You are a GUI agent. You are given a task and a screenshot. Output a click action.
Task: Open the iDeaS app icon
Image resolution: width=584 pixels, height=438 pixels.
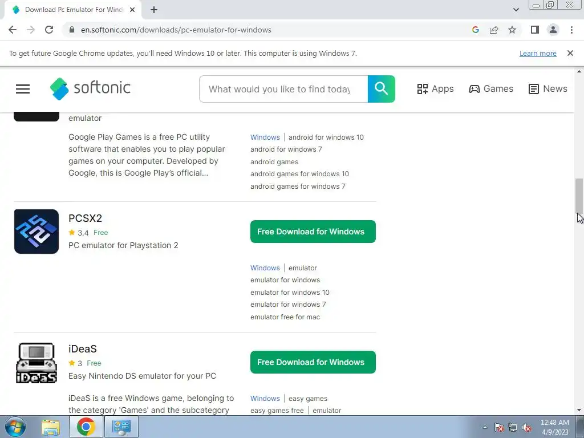(36, 363)
